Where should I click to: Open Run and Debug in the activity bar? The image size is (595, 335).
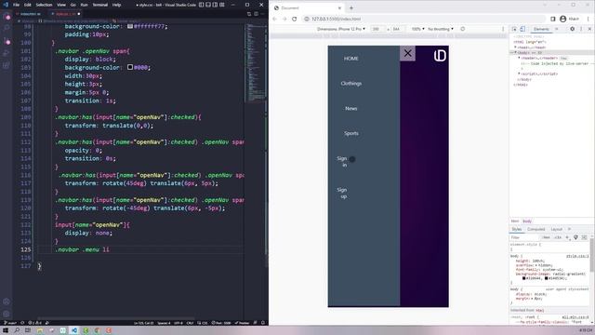click(x=7, y=53)
